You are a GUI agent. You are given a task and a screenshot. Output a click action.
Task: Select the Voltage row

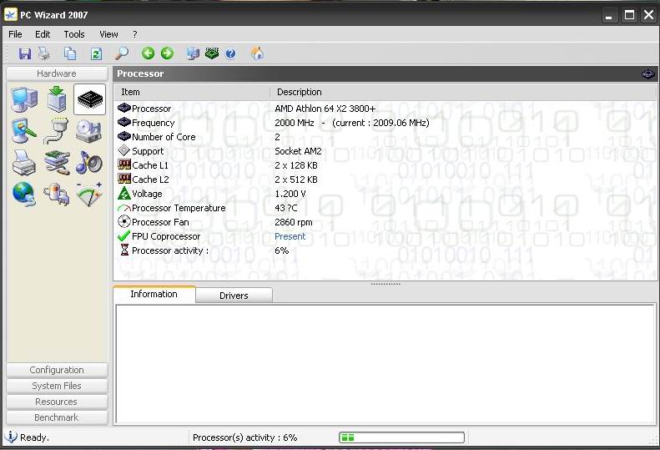pos(385,194)
